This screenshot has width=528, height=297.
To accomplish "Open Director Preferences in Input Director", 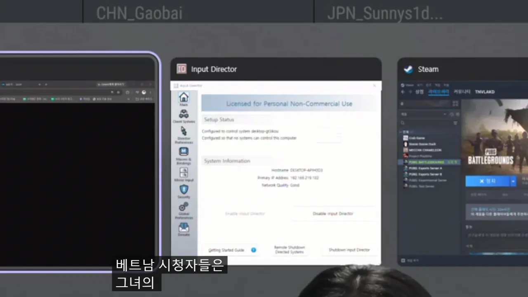I will pos(184,135).
